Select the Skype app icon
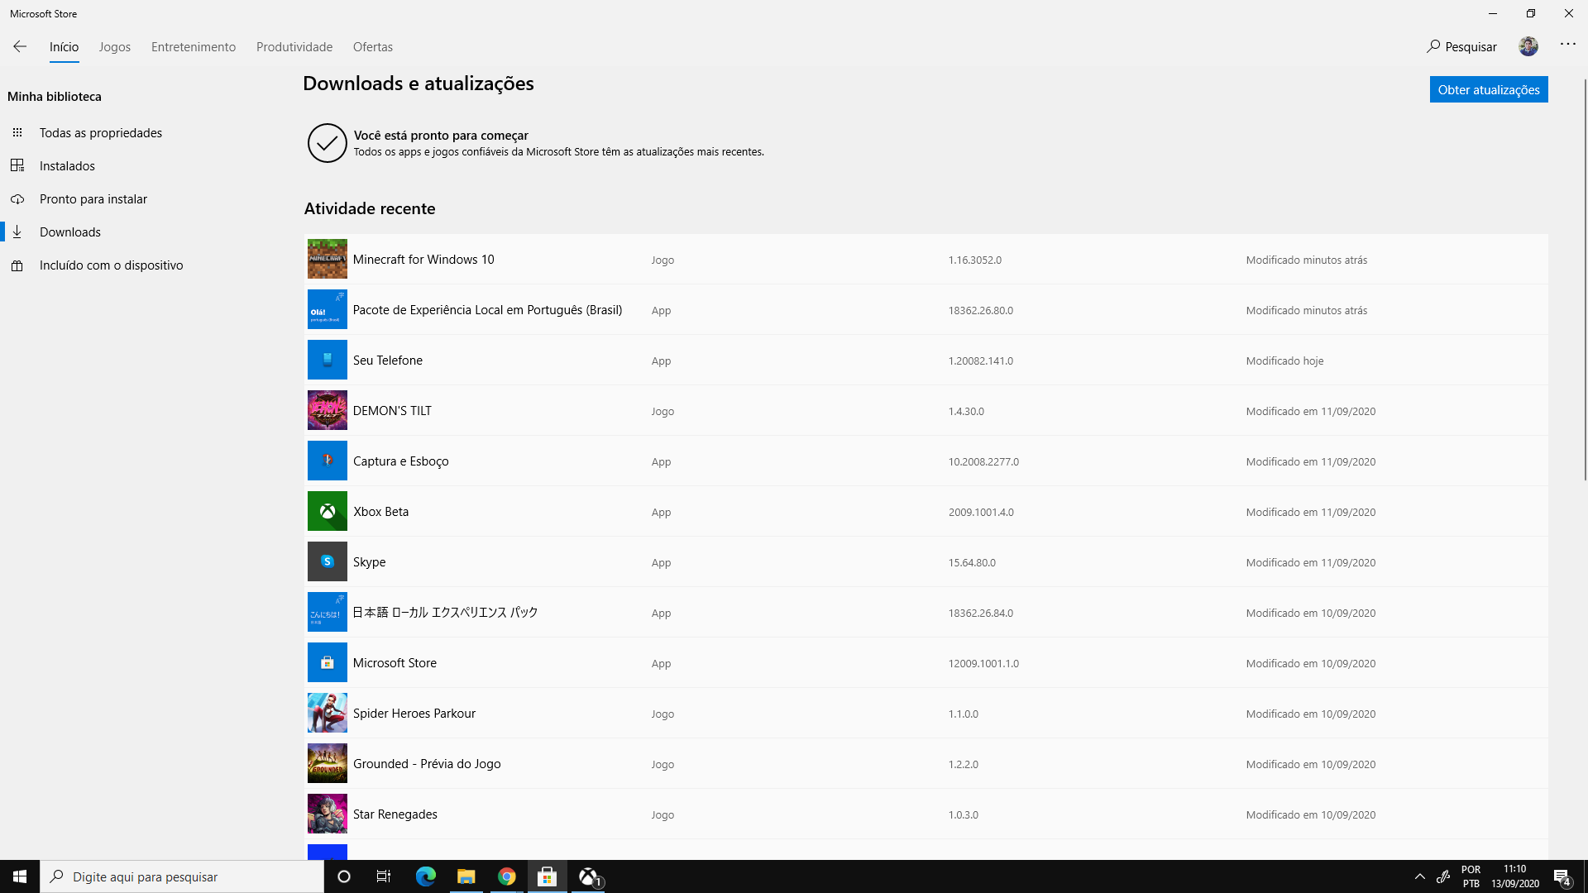Viewport: 1588px width, 893px height. [x=326, y=561]
